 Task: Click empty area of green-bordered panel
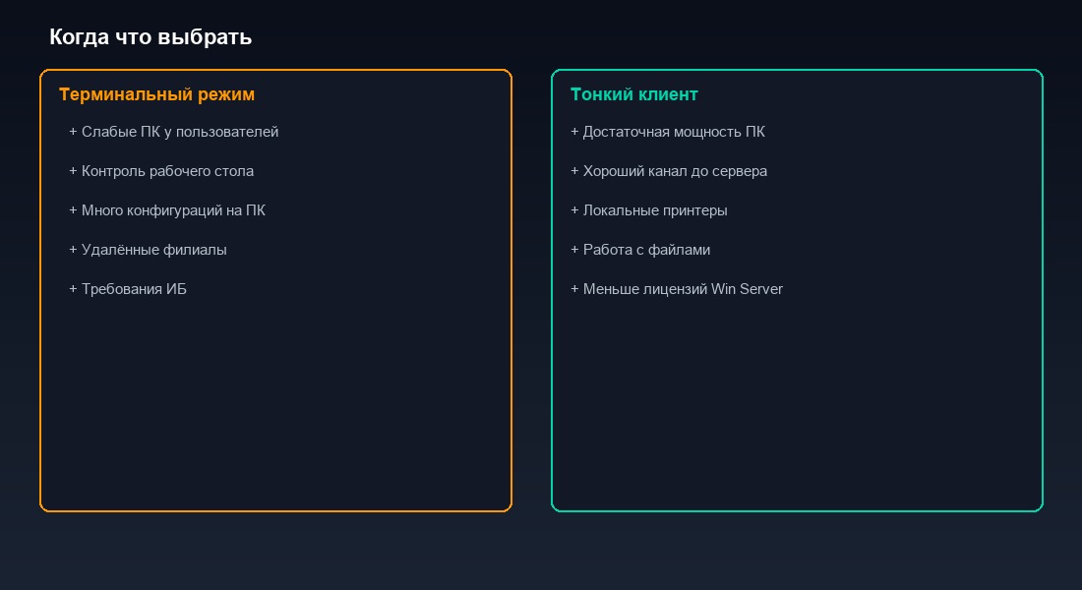point(797,413)
